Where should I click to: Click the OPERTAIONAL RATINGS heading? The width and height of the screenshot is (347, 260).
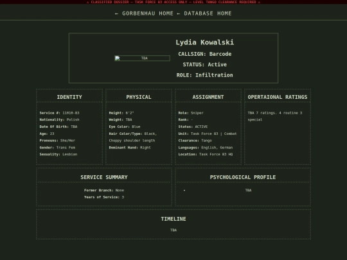(x=278, y=97)
